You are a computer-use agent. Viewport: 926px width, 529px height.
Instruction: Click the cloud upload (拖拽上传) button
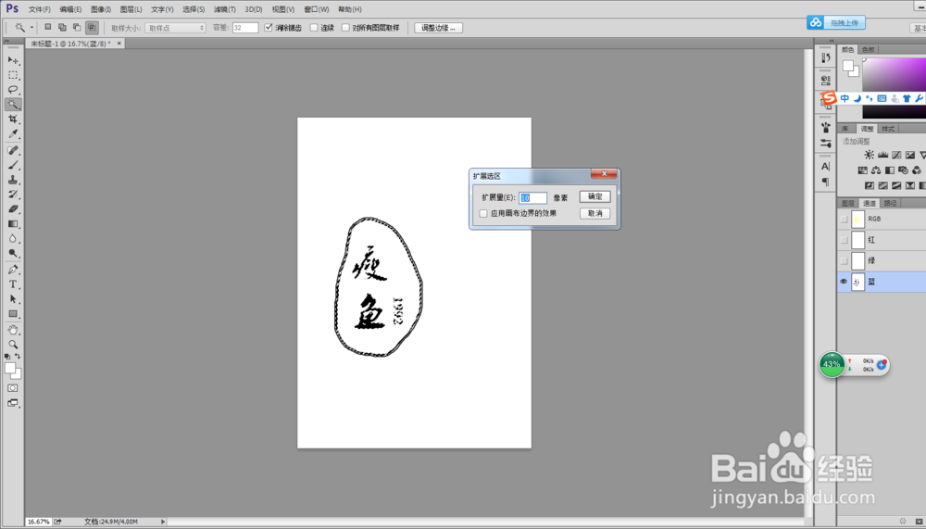(836, 22)
